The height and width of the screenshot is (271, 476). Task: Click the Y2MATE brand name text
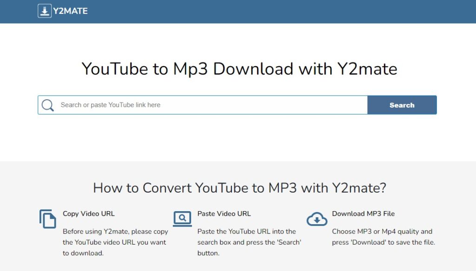click(71, 11)
